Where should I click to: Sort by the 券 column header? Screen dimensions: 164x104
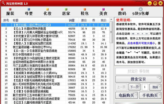coord(94,20)
